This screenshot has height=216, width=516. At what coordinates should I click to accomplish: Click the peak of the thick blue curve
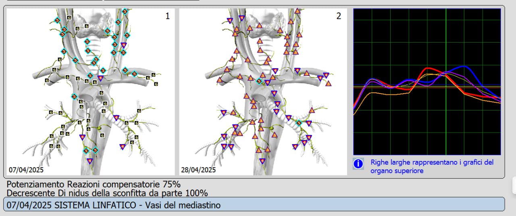[x=464, y=66]
